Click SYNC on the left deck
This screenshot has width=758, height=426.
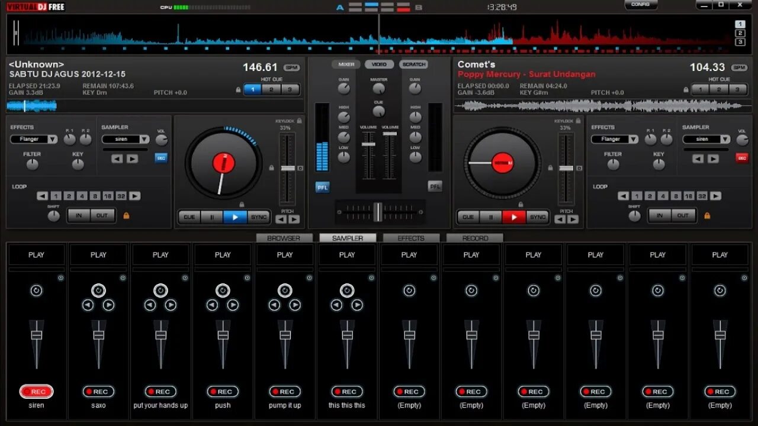259,217
